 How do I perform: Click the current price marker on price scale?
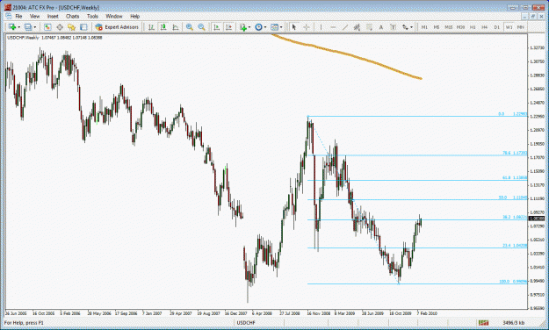pos(537,219)
